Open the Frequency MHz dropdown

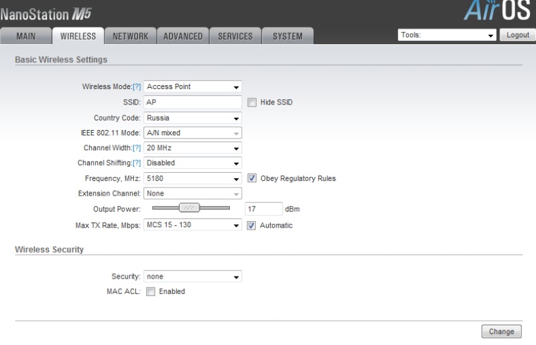[x=192, y=178]
